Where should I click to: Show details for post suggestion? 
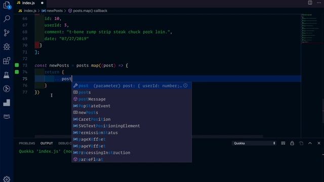pyautogui.click(x=185, y=85)
